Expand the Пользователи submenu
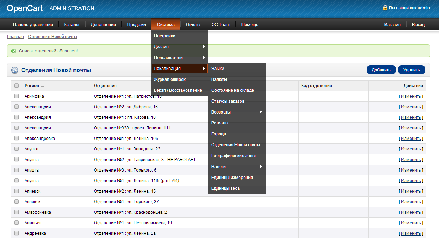 [x=180, y=57]
